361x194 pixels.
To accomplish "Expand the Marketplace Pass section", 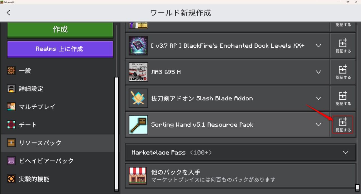I will tap(345, 152).
